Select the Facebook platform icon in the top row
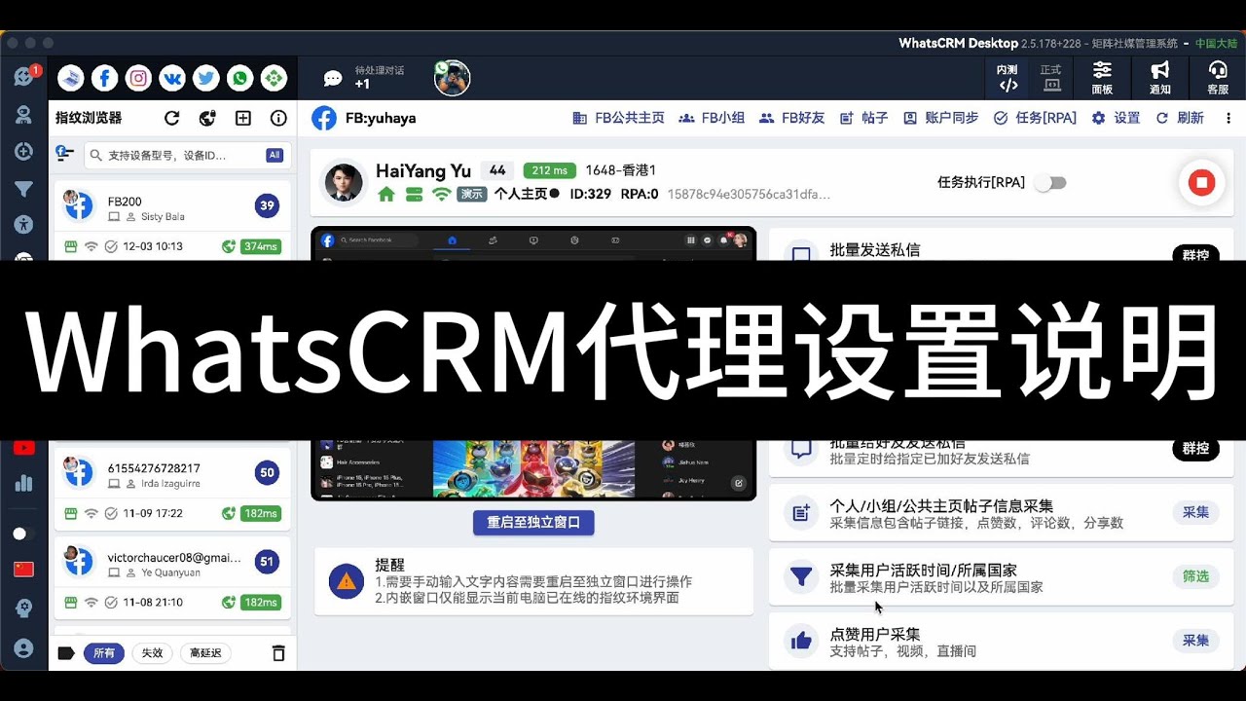The image size is (1246, 701). [x=104, y=78]
